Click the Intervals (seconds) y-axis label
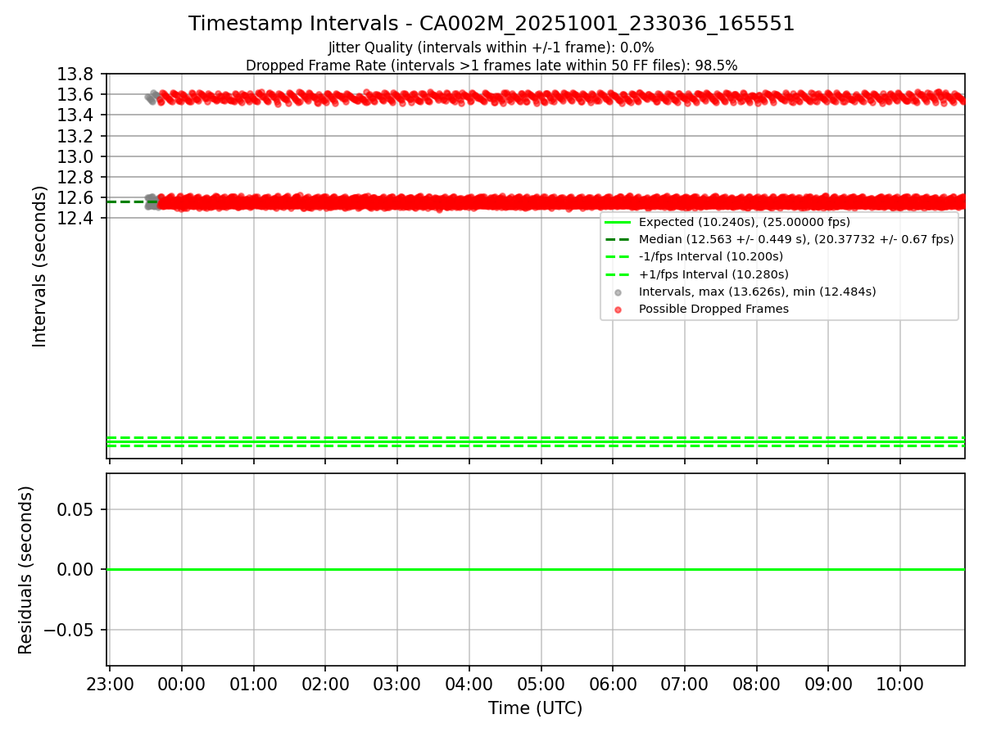Screen dimensions: 983x737 40,266
